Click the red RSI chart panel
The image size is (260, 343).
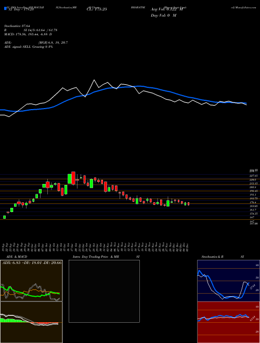tap(228, 322)
